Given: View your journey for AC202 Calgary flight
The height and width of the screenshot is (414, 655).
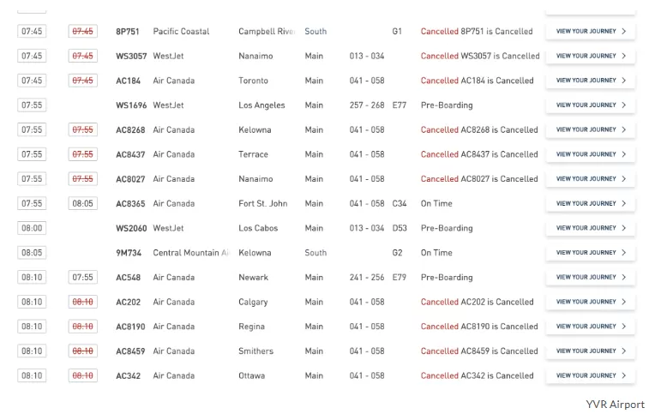Looking at the screenshot, I should point(591,302).
